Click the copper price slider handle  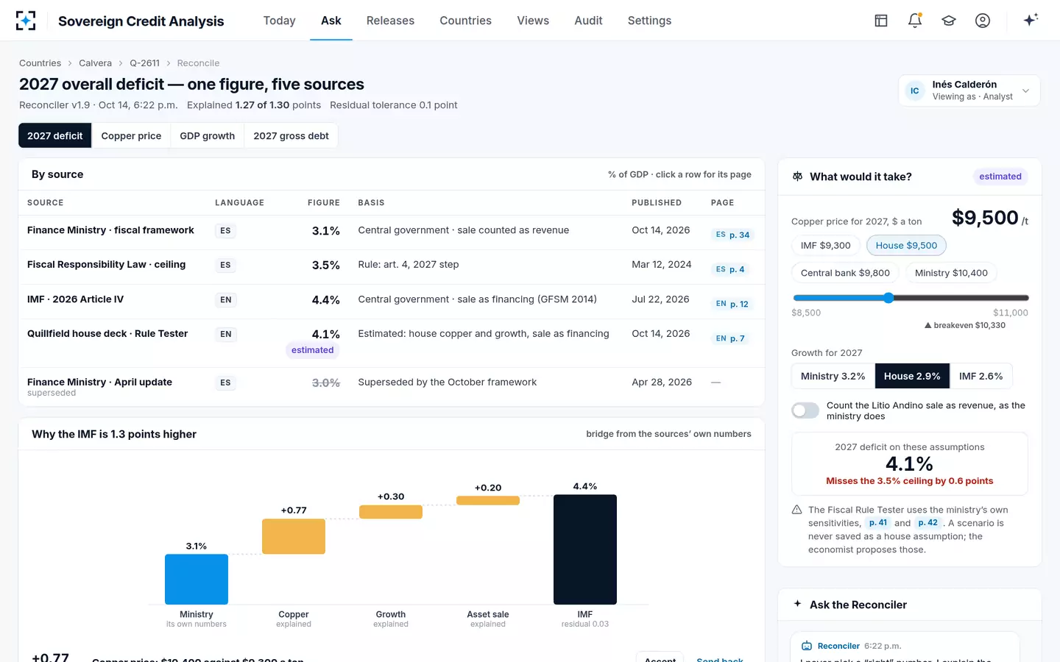click(x=888, y=298)
